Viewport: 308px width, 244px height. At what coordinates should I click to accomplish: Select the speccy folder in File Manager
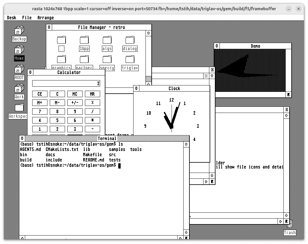click(x=107, y=63)
